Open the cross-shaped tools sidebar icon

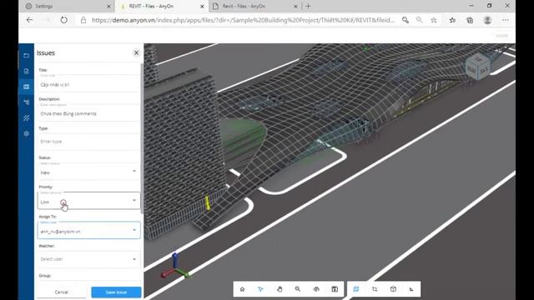tap(26, 118)
